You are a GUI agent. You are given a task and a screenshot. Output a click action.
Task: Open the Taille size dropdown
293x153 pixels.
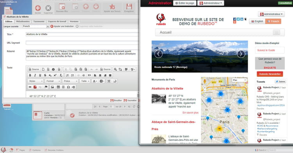click(x=85, y=81)
